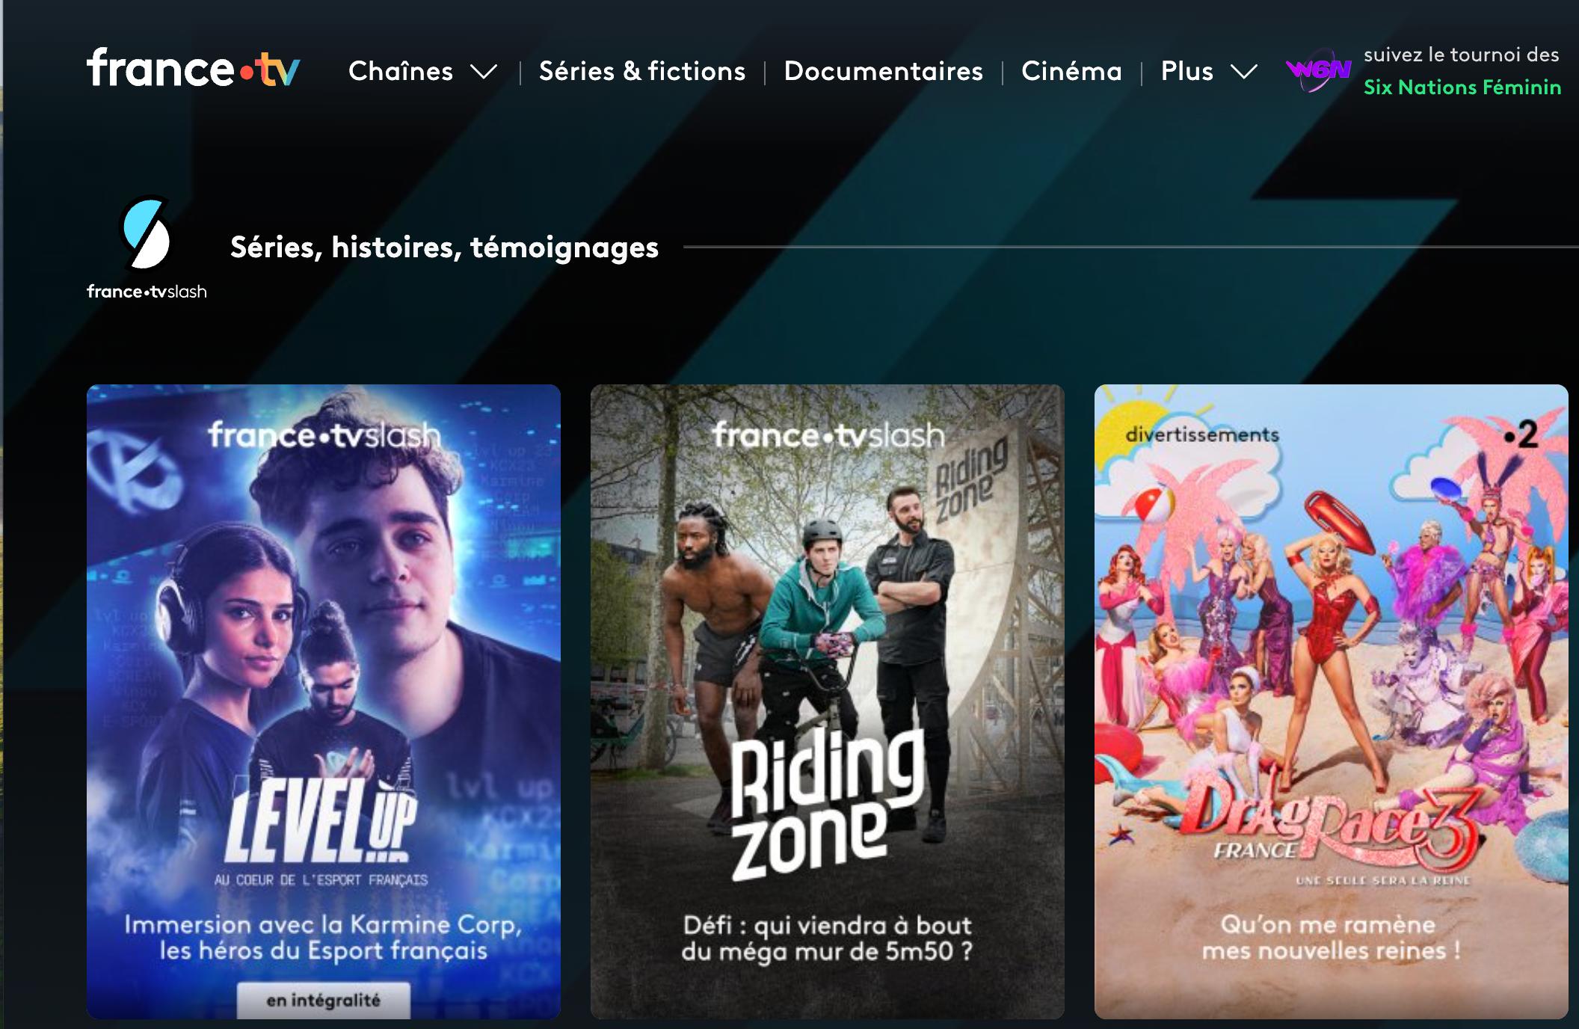
Task: Open the Séries & fictions section
Action: (642, 71)
